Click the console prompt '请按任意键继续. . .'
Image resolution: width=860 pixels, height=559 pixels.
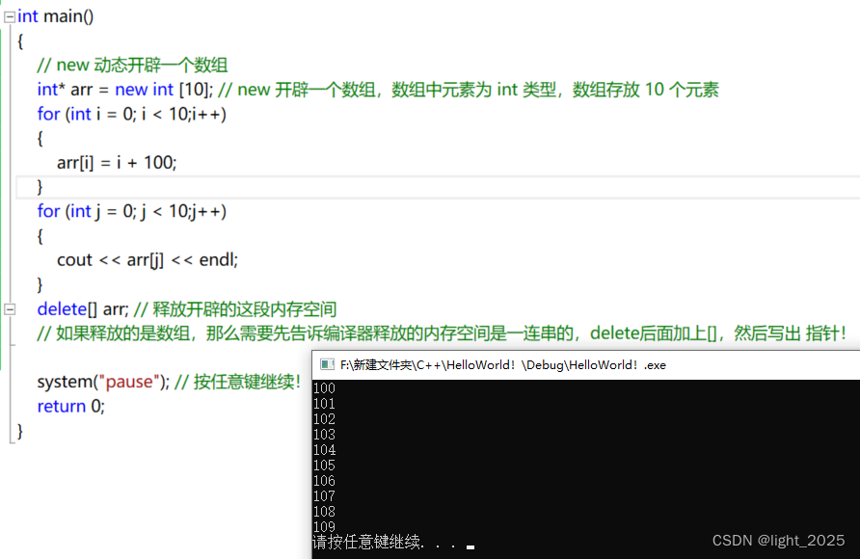[384, 542]
